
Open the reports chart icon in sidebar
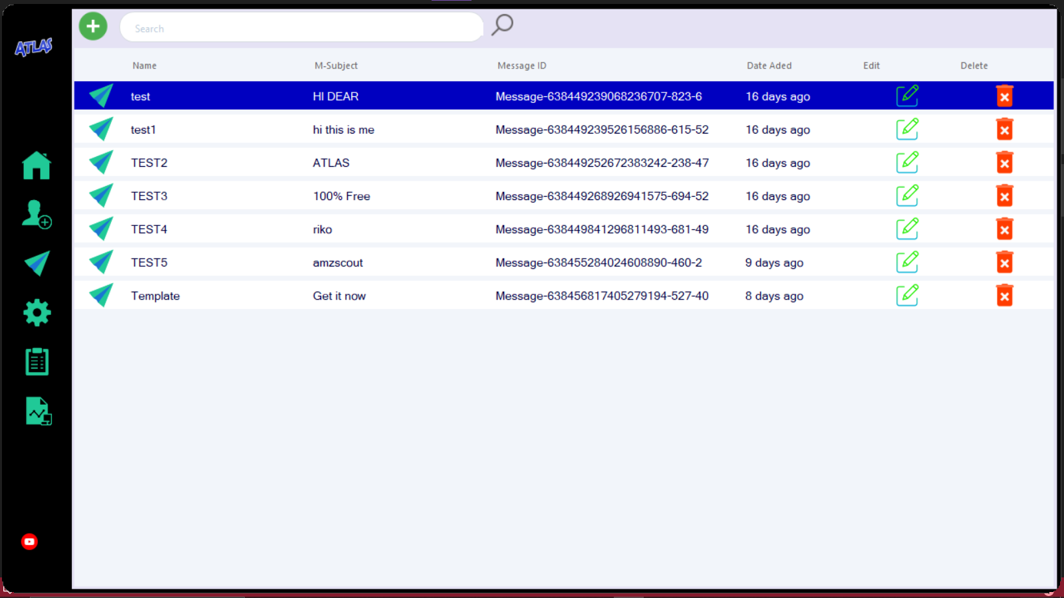click(x=38, y=411)
